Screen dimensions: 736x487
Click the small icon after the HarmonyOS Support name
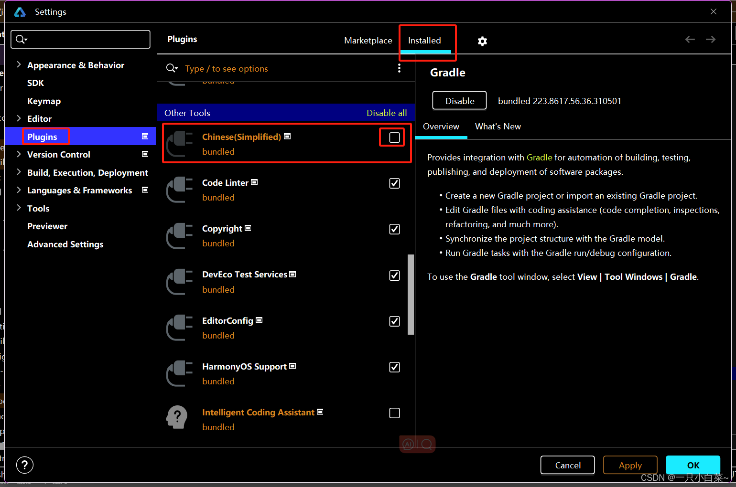(292, 366)
